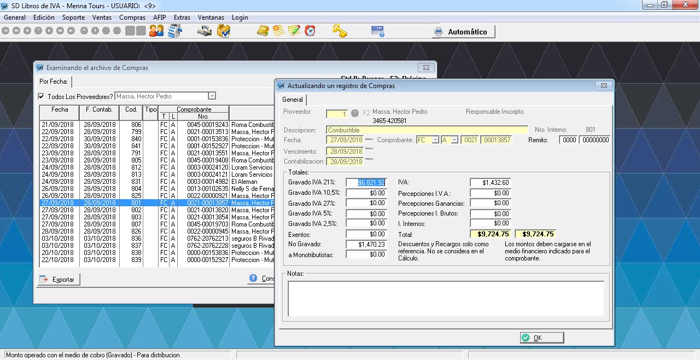Click the delivery truck toolbar icon

tap(205, 31)
